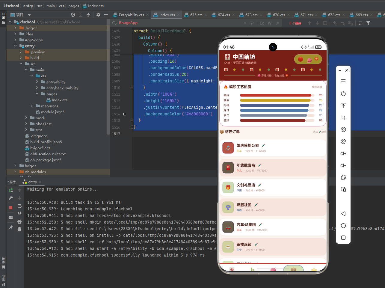The image size is (385, 288).
Task: Open search history magnifier dropdown
Action: 115,23
